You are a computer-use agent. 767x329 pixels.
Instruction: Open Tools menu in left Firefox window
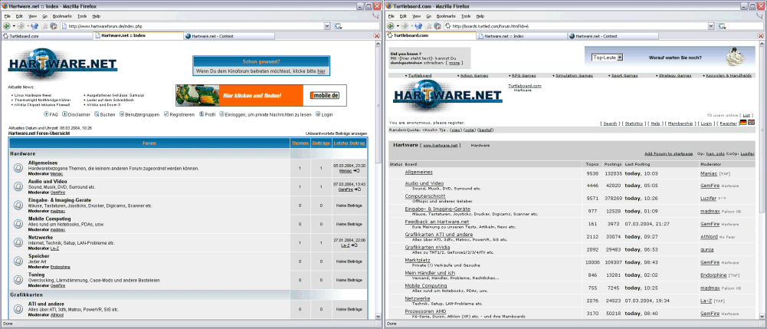coord(82,16)
